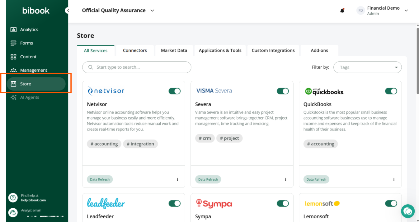Screen dimensions: 419x222
Task: Click the QuickBooks logo
Action: point(324,91)
